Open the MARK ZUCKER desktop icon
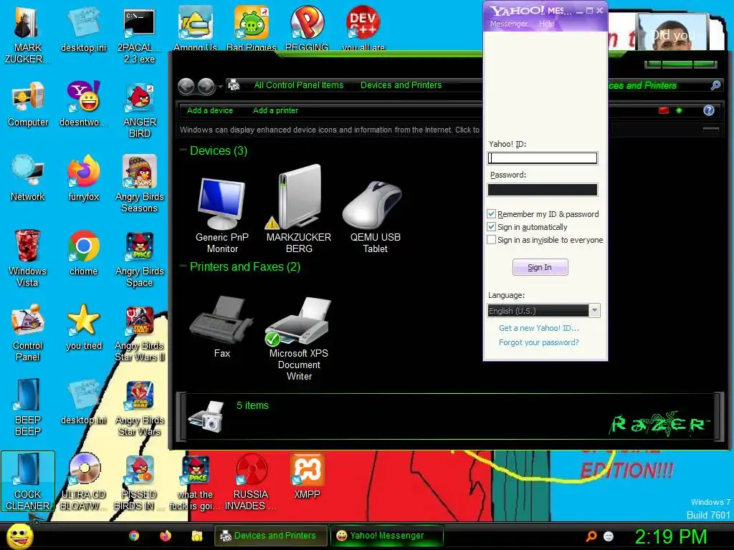The image size is (734, 550). (28, 34)
